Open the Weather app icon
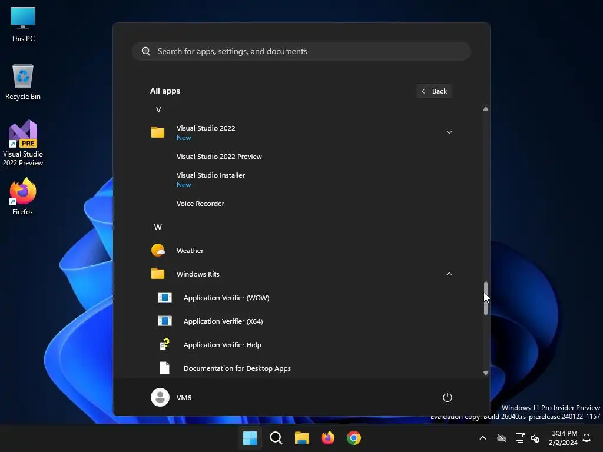Viewport: 603px width, 452px height. click(x=158, y=250)
